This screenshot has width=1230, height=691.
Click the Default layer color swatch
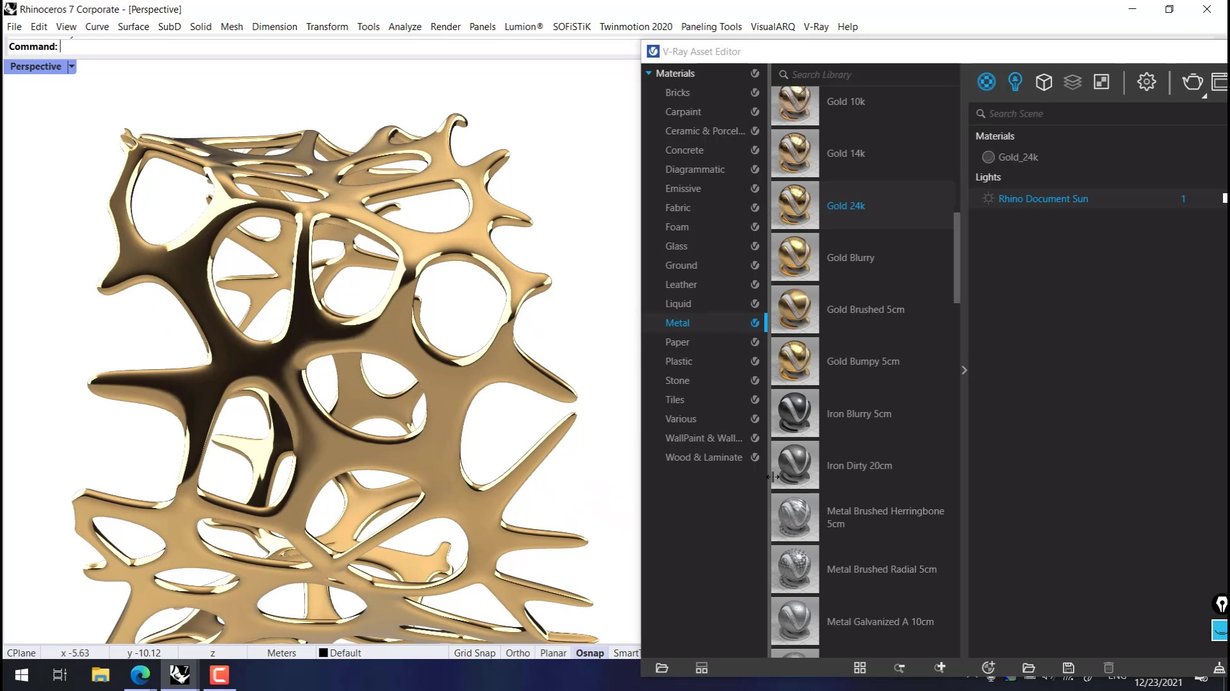pyautogui.click(x=324, y=653)
